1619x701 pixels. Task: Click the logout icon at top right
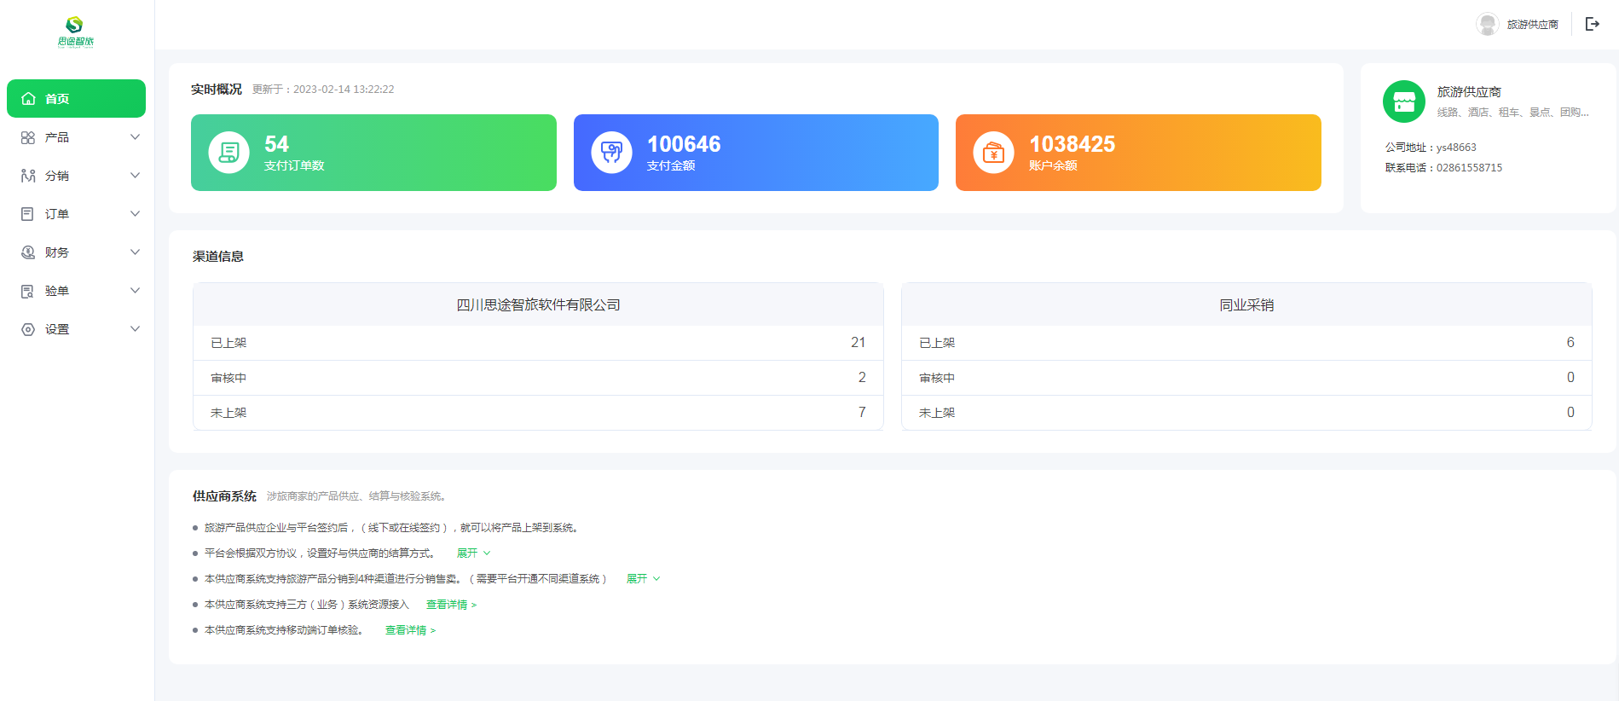[x=1592, y=24]
